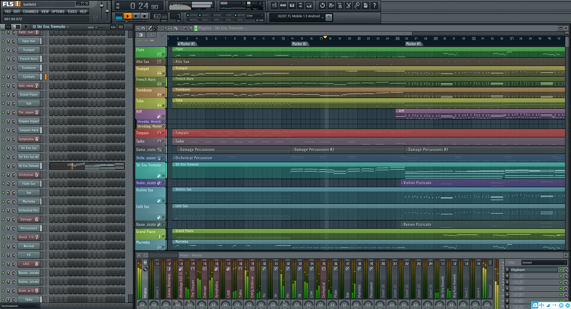
Task: Open the Piano Roll window
Action: point(292,5)
